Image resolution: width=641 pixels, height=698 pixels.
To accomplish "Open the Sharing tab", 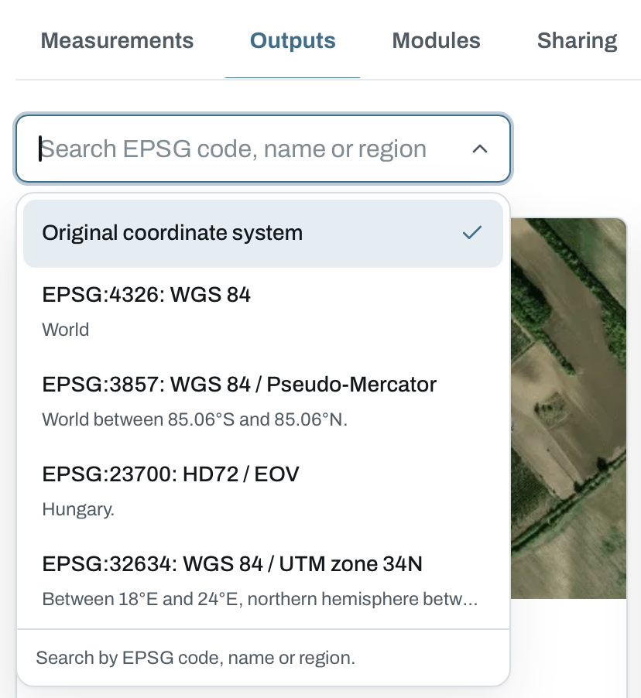I will point(577,40).
